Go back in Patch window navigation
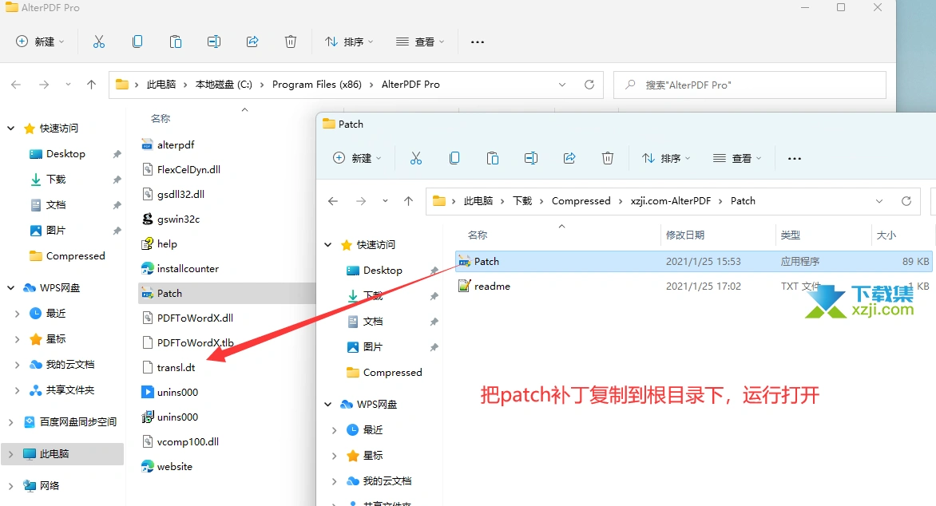This screenshot has height=506, width=936. (x=333, y=201)
